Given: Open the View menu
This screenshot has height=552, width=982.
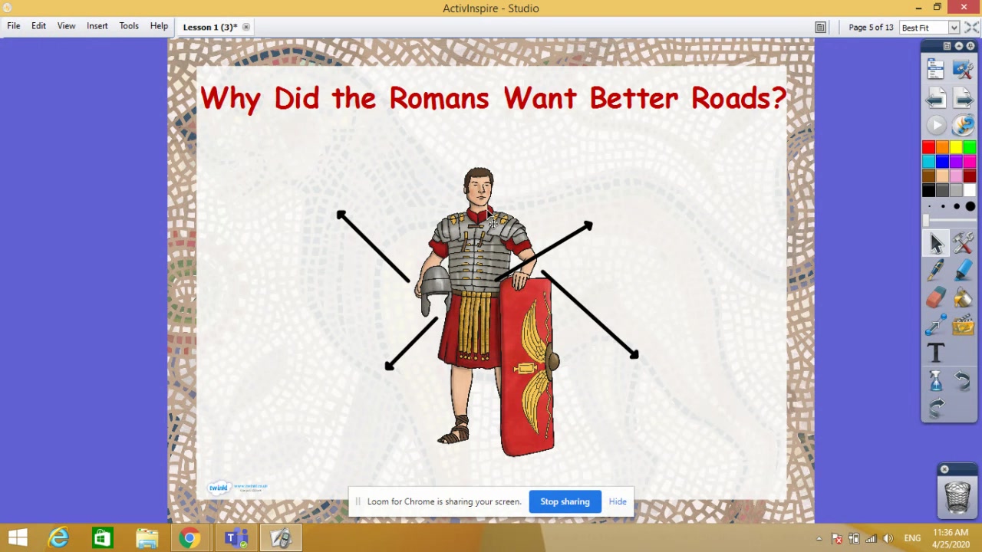Looking at the screenshot, I should point(66,26).
